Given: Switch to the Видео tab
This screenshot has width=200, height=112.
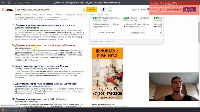Looking at the screenshot, I should tap(35, 15).
